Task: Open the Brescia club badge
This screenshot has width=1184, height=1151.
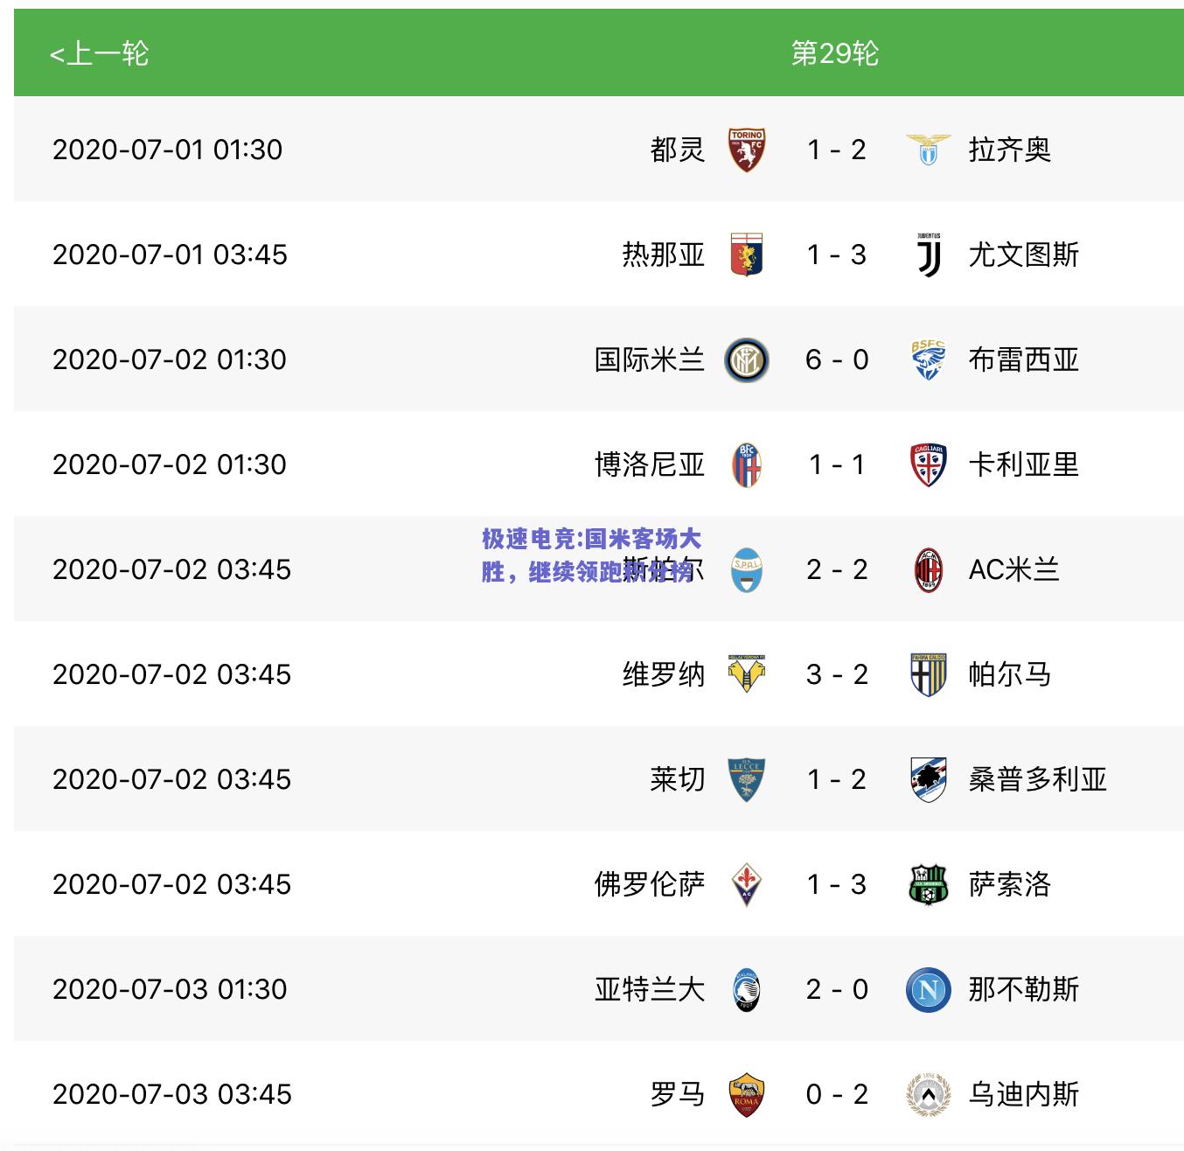Action: click(928, 359)
